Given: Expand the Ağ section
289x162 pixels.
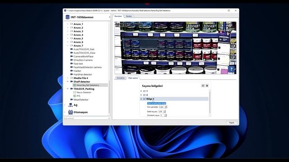Looking at the screenshot, I should tap(65, 105).
